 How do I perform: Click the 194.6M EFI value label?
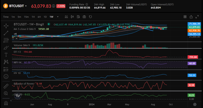tap(193, 57)
